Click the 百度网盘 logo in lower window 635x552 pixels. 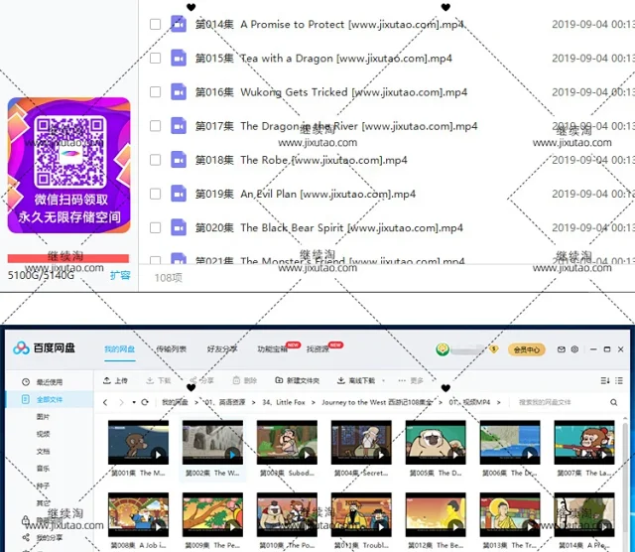pyautogui.click(x=44, y=347)
